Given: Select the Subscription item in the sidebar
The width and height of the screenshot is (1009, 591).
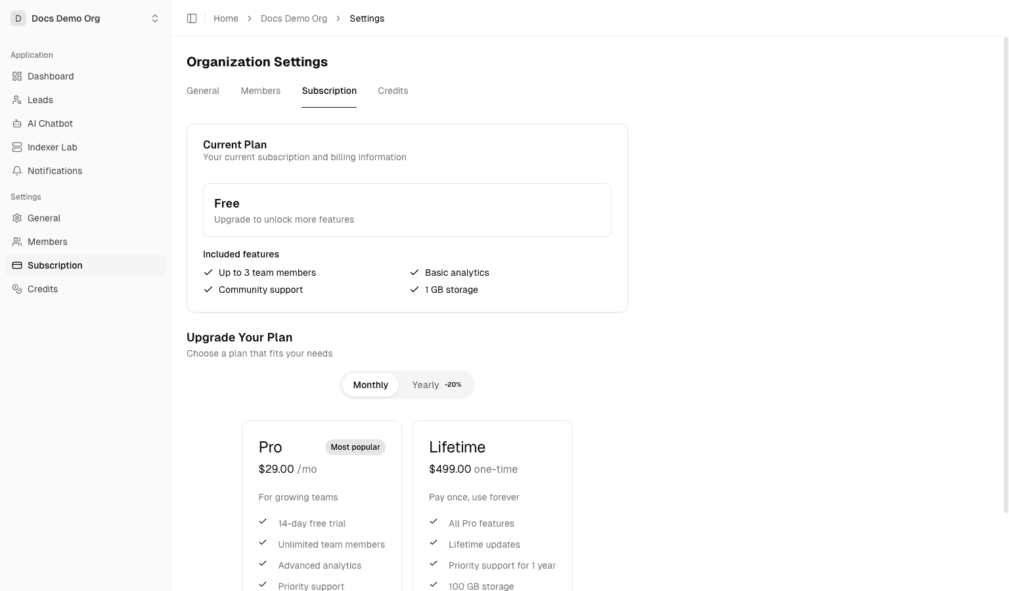Looking at the screenshot, I should (55, 265).
